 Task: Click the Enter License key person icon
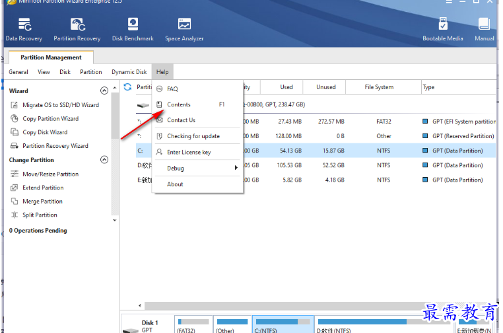(x=159, y=152)
